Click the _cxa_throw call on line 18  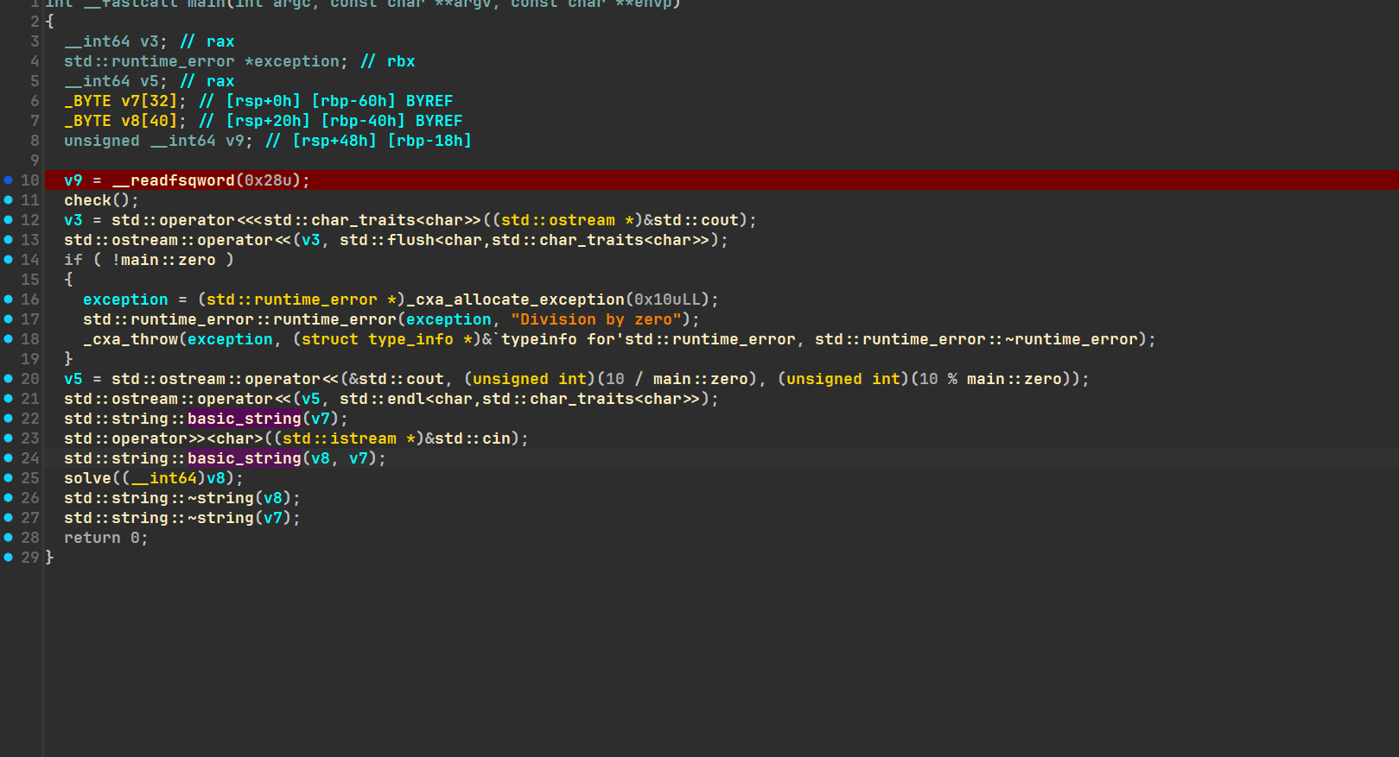(130, 339)
